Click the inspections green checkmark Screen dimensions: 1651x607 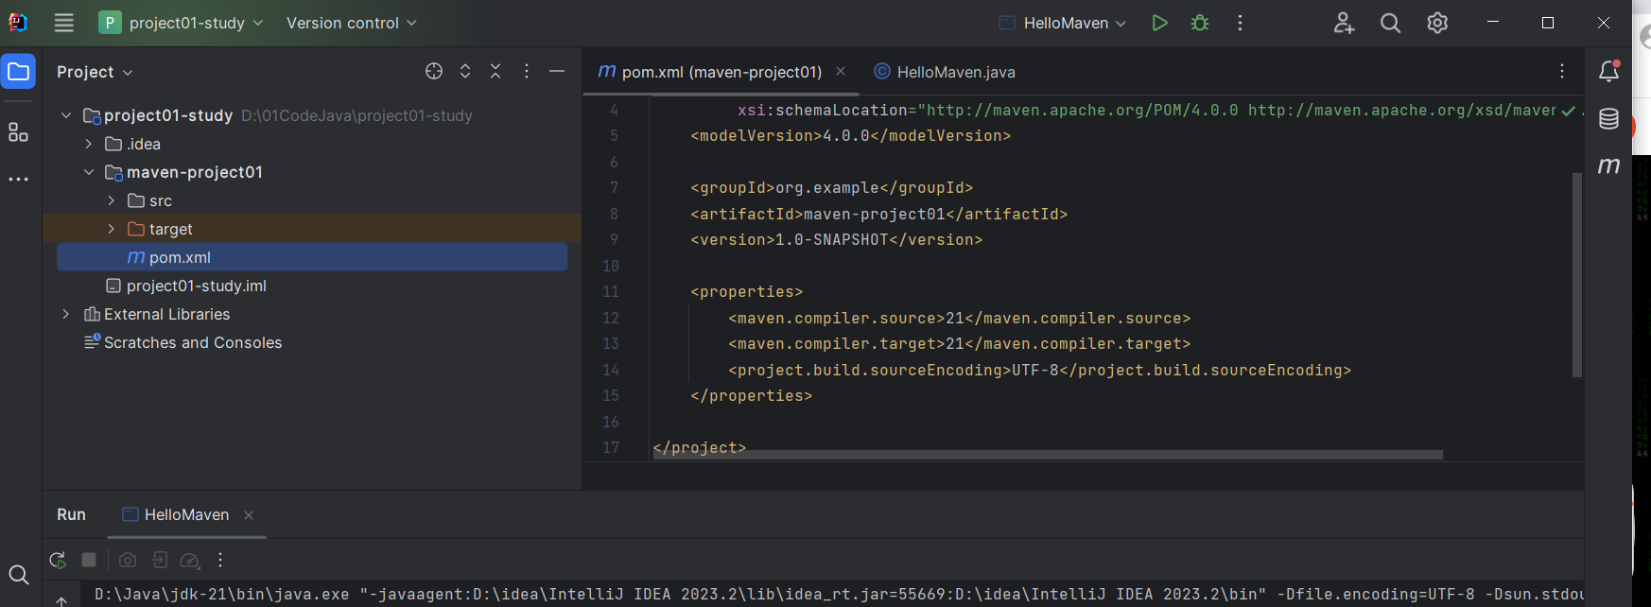coord(1568,112)
